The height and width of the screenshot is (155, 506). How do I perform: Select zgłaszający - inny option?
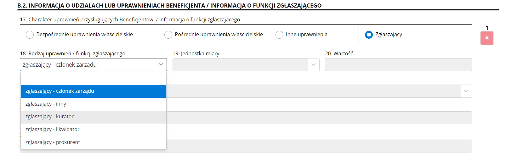pyautogui.click(x=93, y=104)
